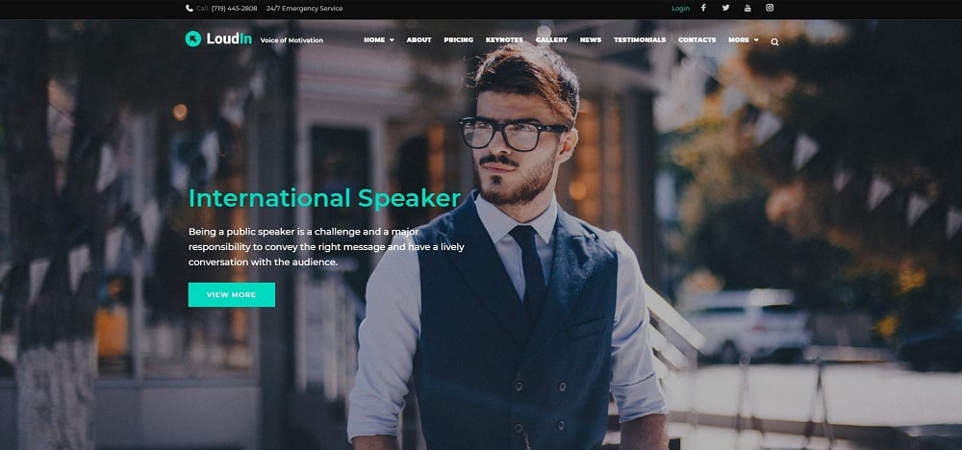Go to Testimonials page
This screenshot has width=962, height=450.
tap(640, 39)
